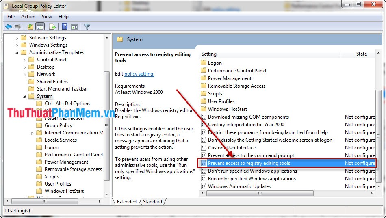The width and height of the screenshot is (386, 218).
Task: Click the Local Group Policy Editor title icon
Action: tap(7, 6)
